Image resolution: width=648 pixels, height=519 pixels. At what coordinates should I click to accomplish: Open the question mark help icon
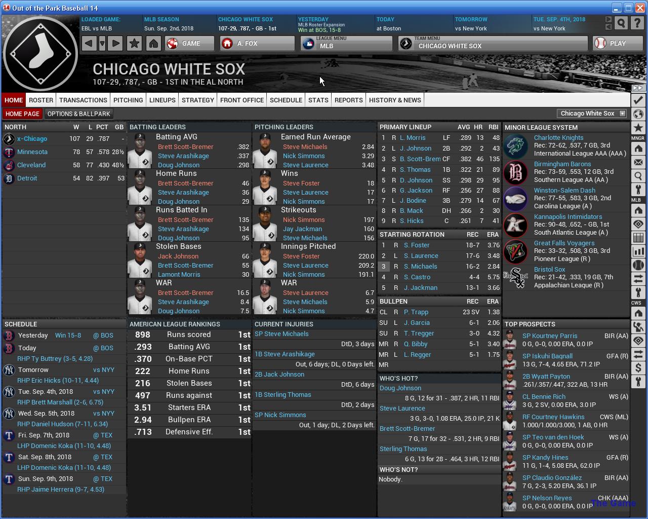pos(638,23)
